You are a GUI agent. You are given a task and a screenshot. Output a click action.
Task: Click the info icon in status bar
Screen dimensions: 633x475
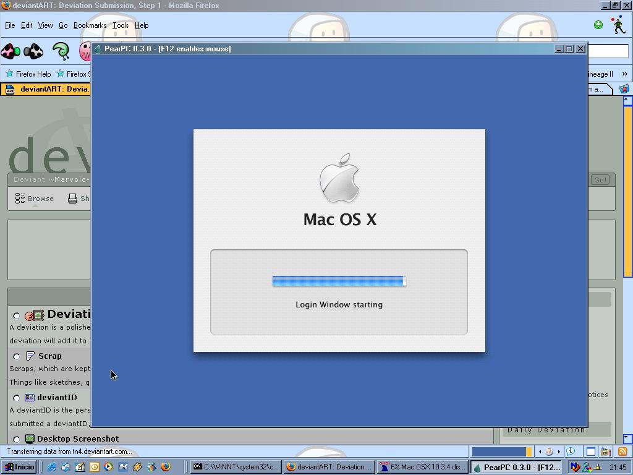tap(571, 451)
